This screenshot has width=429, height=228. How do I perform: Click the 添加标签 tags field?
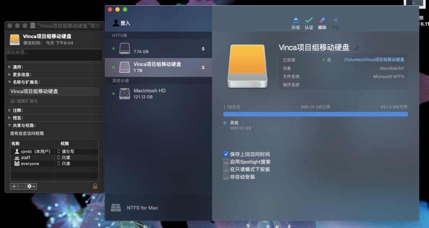(54, 55)
